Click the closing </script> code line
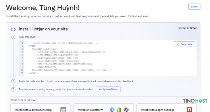This screenshot has height=112, width=210. point(32,73)
